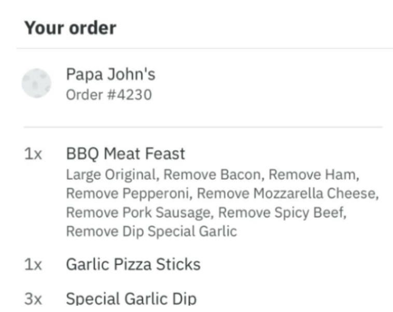This screenshot has height=312, width=393.
Task: Click the Remove Ham modifier
Action: (313, 175)
